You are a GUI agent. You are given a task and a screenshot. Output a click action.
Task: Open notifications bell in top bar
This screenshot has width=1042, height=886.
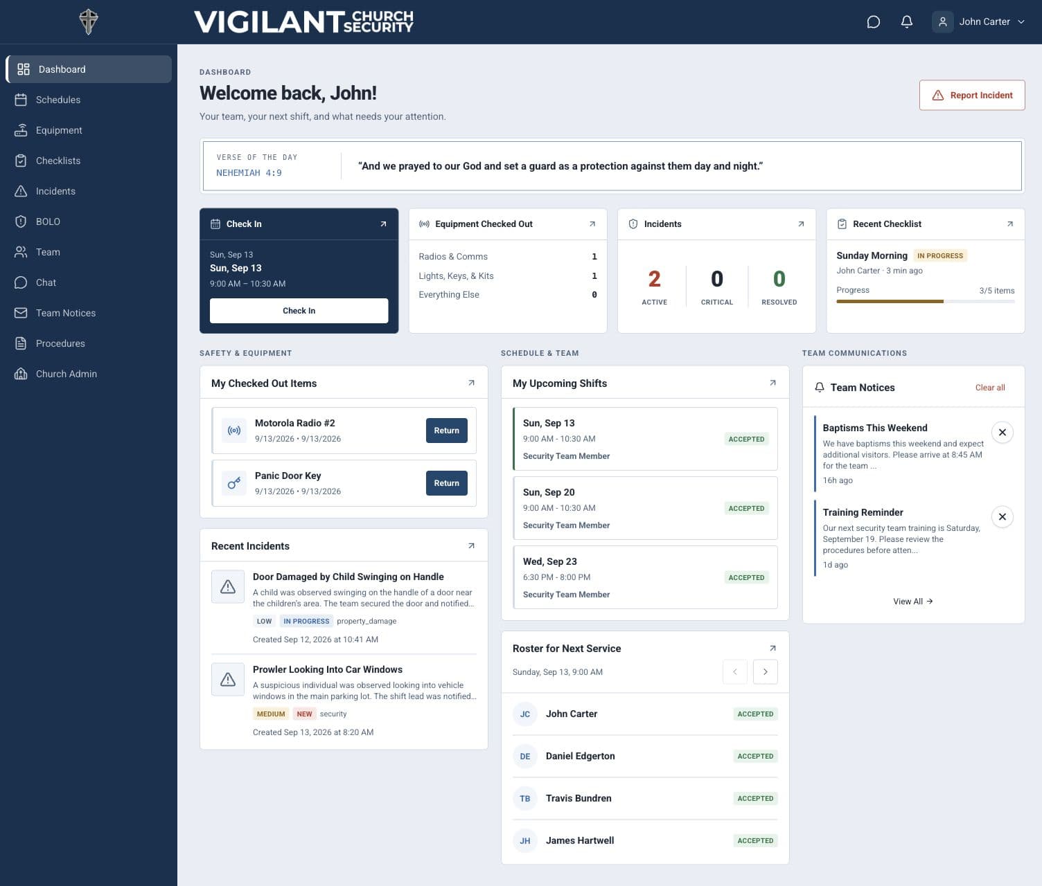(906, 22)
